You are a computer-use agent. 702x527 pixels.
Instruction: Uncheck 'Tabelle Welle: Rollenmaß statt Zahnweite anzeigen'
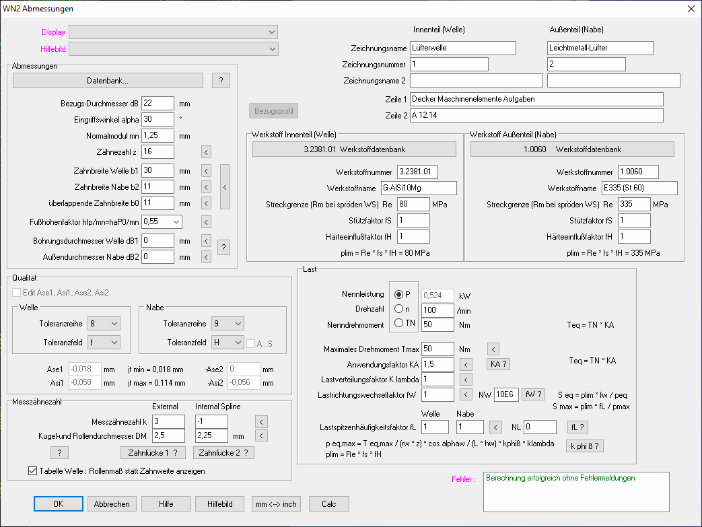point(33,471)
